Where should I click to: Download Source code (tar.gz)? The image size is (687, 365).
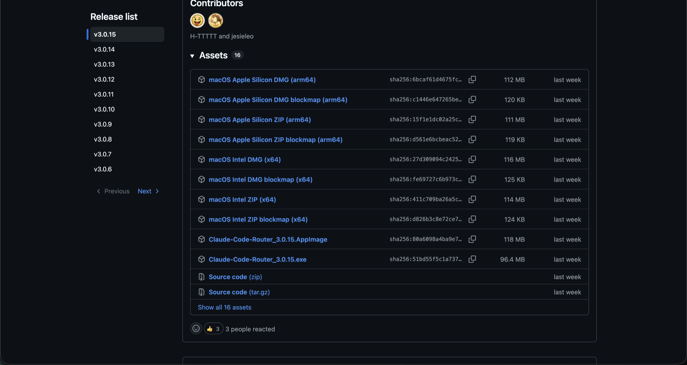(x=239, y=292)
